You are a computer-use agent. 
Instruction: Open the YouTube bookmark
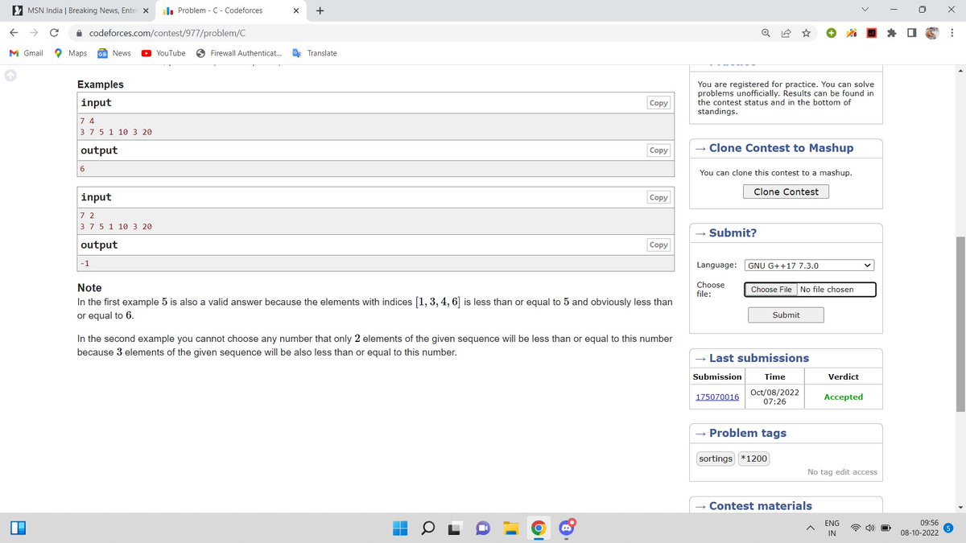(163, 53)
